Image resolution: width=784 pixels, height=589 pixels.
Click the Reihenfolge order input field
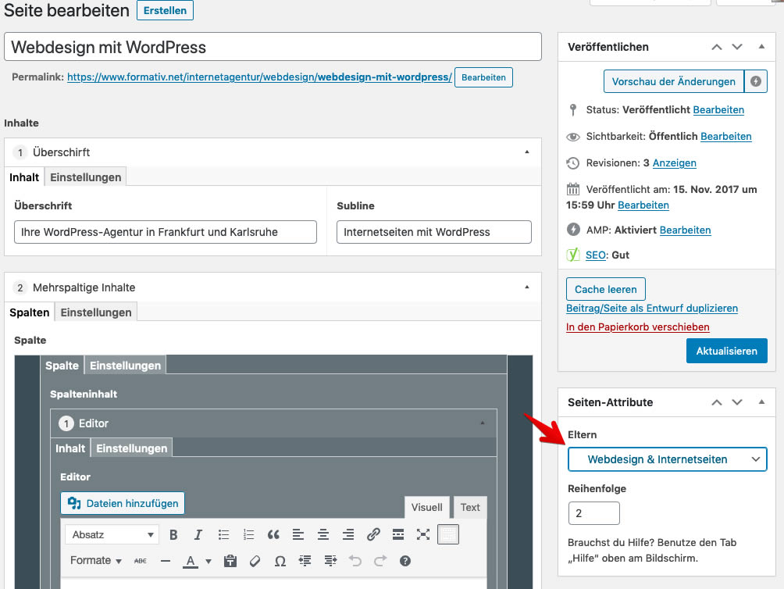pos(593,513)
